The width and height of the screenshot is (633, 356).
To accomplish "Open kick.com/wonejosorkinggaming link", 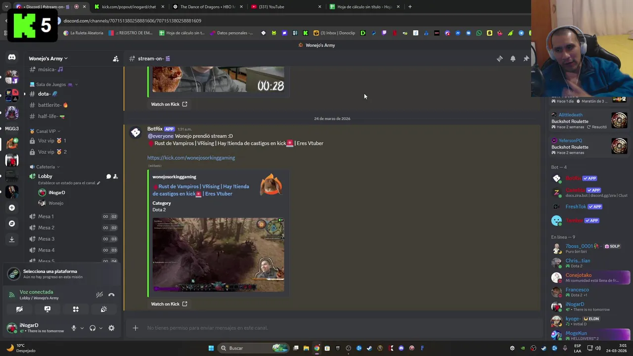I will coord(191,158).
